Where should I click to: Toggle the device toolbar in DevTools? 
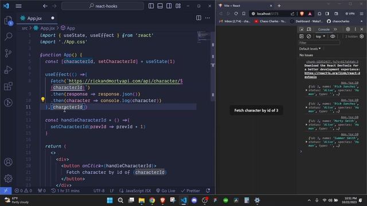coord(309,29)
